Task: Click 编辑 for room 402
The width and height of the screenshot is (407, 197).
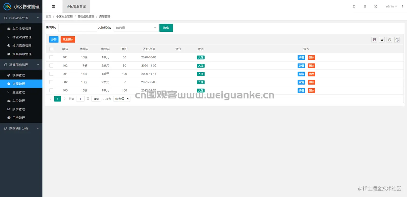Action: tap(301, 66)
